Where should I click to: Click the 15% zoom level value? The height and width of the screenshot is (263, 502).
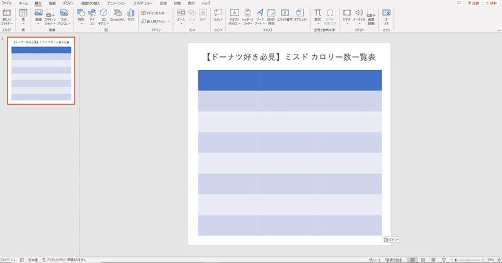point(491,260)
